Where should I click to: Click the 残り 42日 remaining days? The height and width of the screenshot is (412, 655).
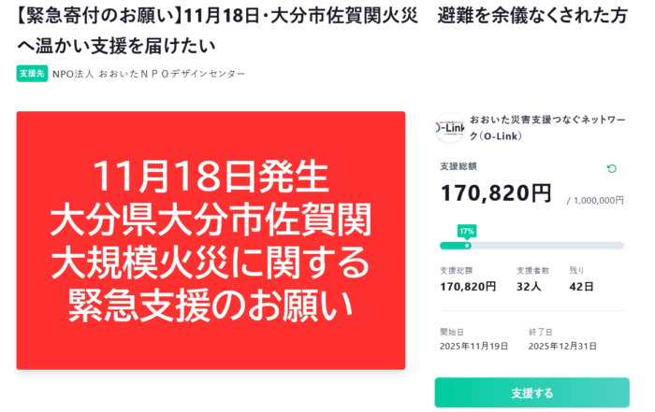point(581,287)
